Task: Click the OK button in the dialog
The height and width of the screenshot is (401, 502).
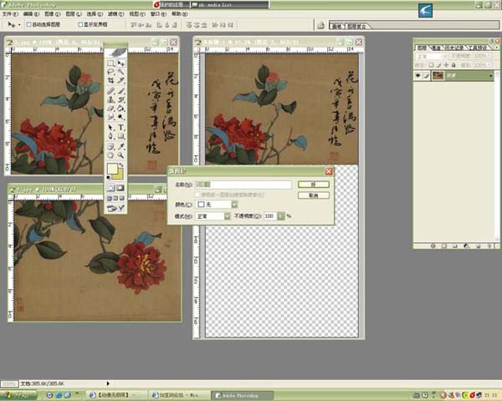Action: click(x=314, y=184)
